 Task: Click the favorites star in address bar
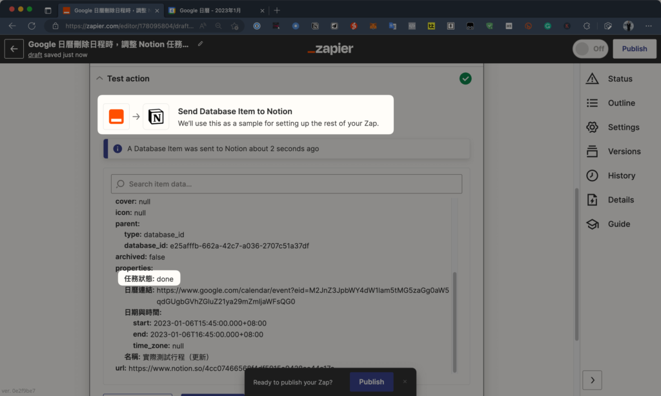[235, 26]
